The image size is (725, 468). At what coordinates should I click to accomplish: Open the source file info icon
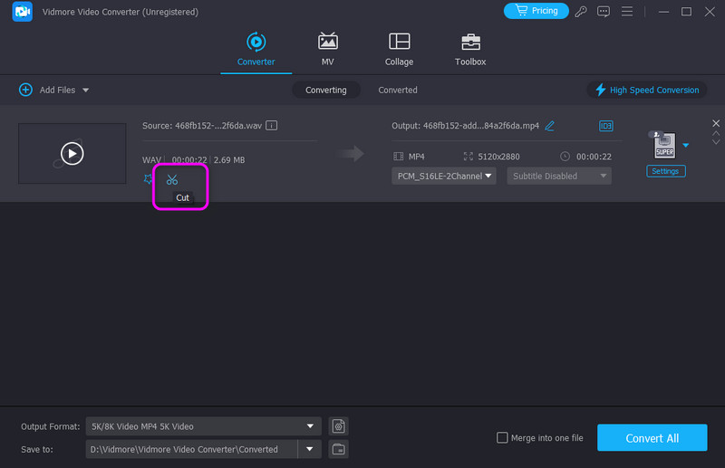271,126
